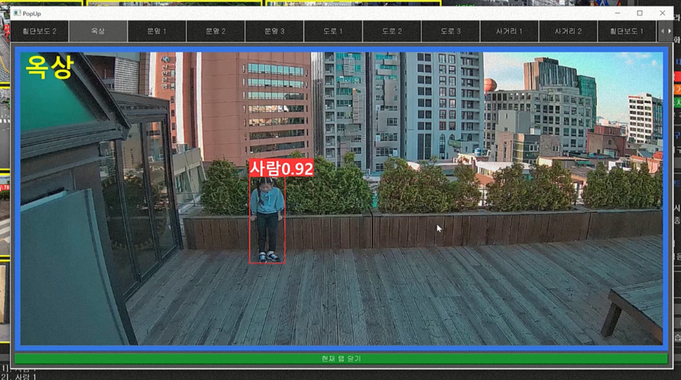Open the 문앞 1 camera tab

(x=156, y=31)
